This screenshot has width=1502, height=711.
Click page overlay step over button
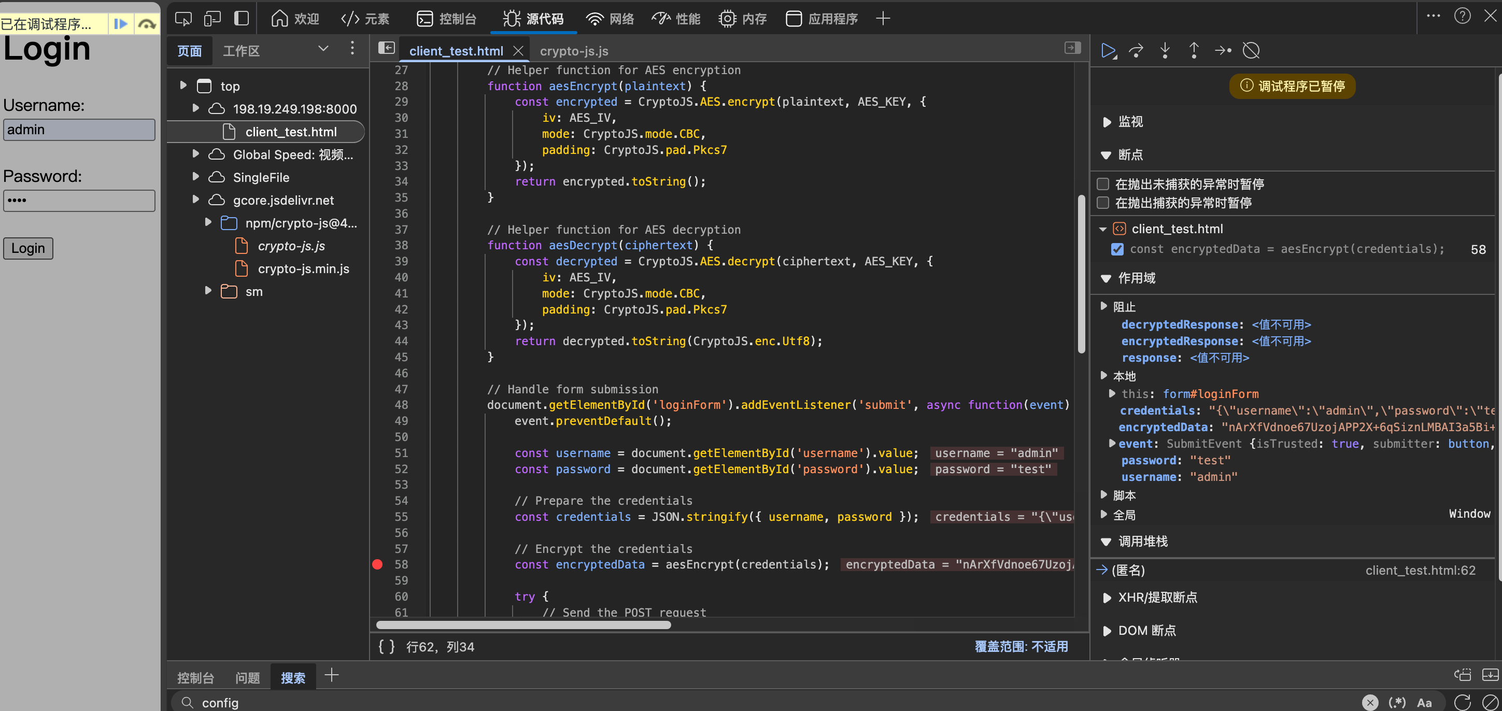[x=147, y=24]
